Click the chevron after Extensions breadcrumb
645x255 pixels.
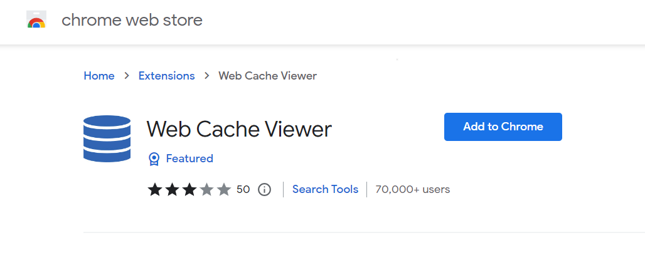tap(206, 76)
